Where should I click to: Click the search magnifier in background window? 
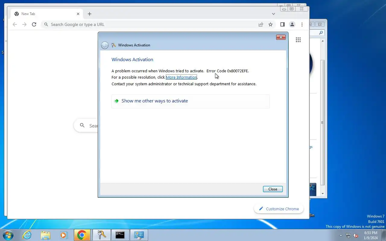321,33
